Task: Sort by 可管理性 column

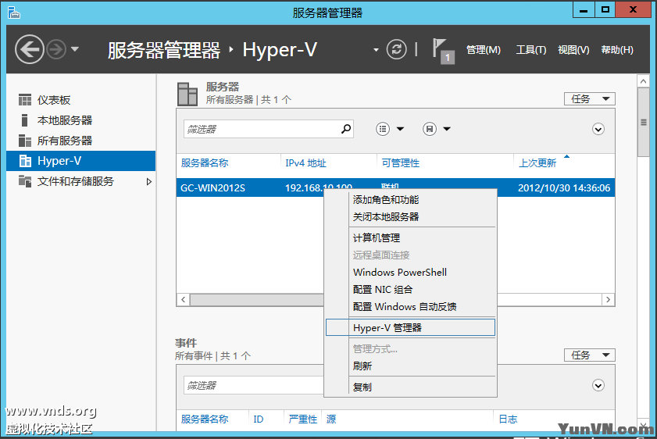Action: [400, 163]
